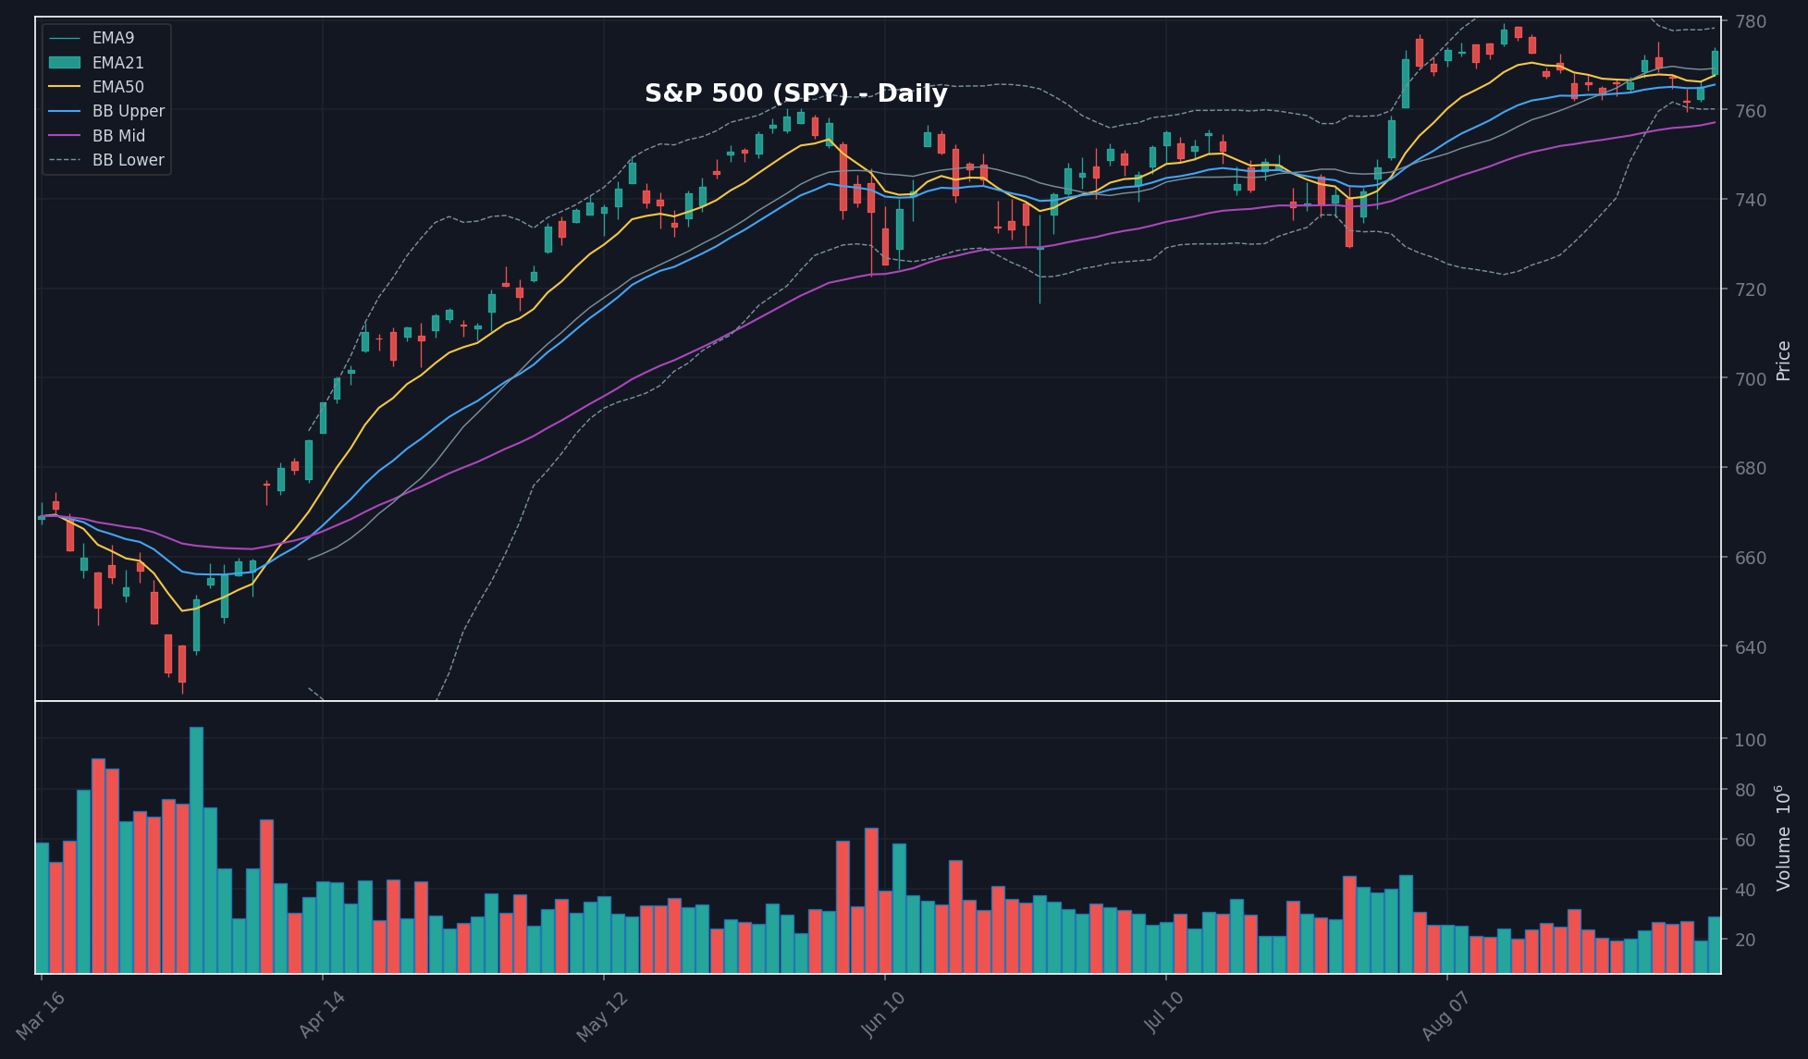The height and width of the screenshot is (1059, 1808).
Task: Click the Aug 07 date label
Action: pos(1445,1016)
